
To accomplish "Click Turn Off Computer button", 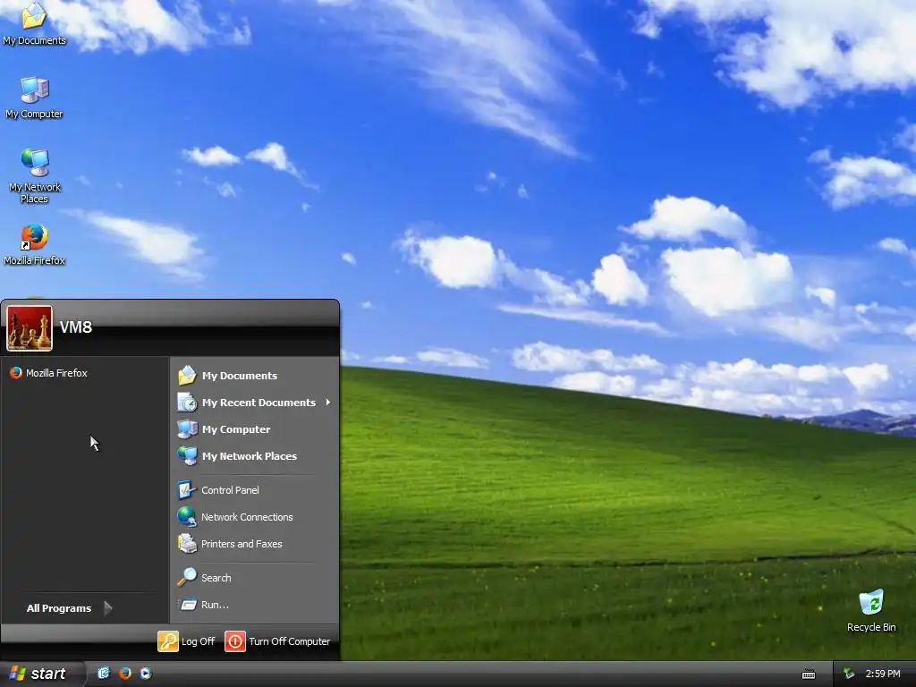I will coord(277,641).
